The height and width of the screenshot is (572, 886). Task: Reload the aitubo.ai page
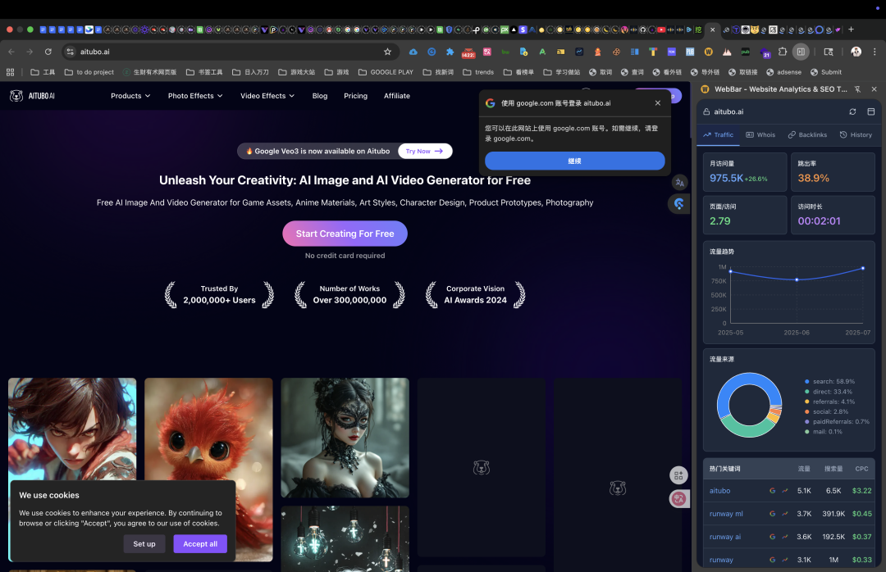click(48, 52)
